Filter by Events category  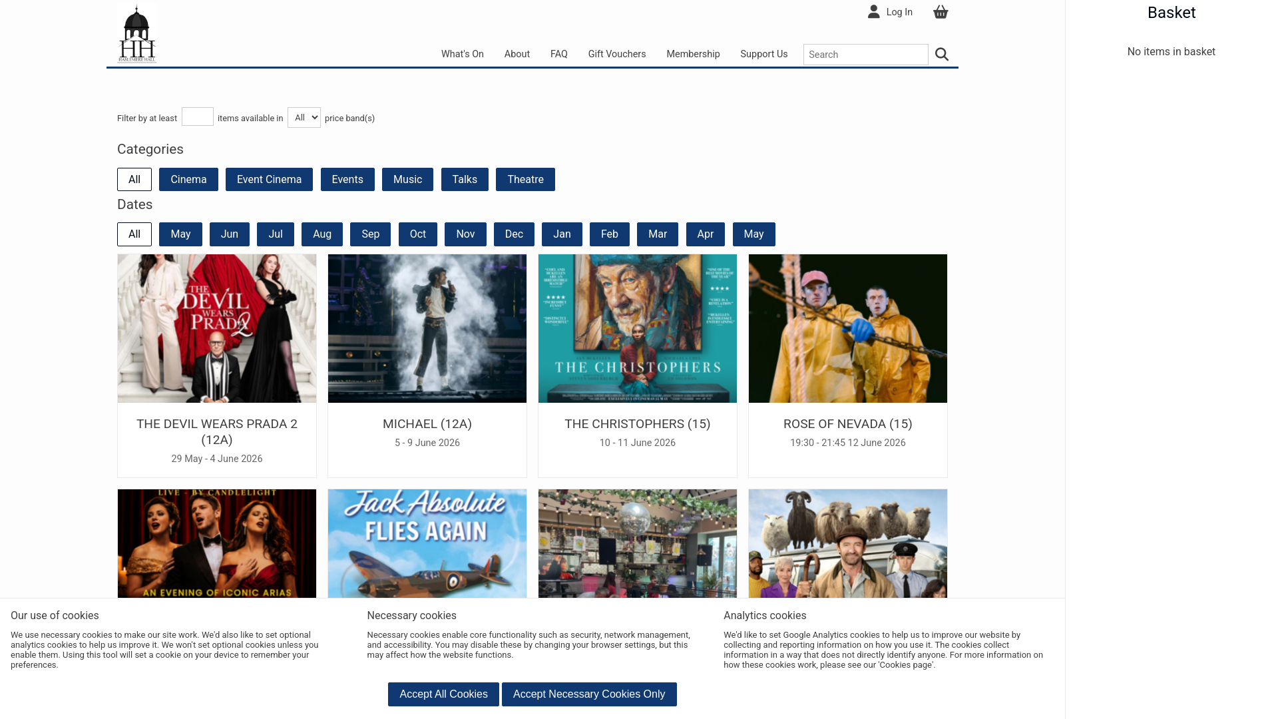(x=347, y=179)
